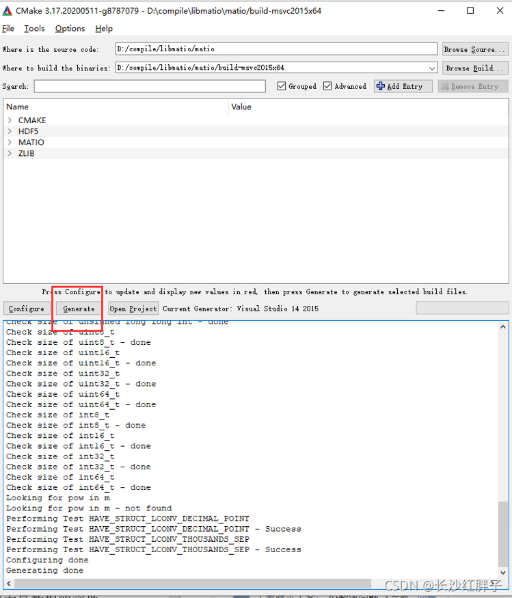The height and width of the screenshot is (598, 512).
Task: Select the MATIO row label
Action: pos(31,142)
